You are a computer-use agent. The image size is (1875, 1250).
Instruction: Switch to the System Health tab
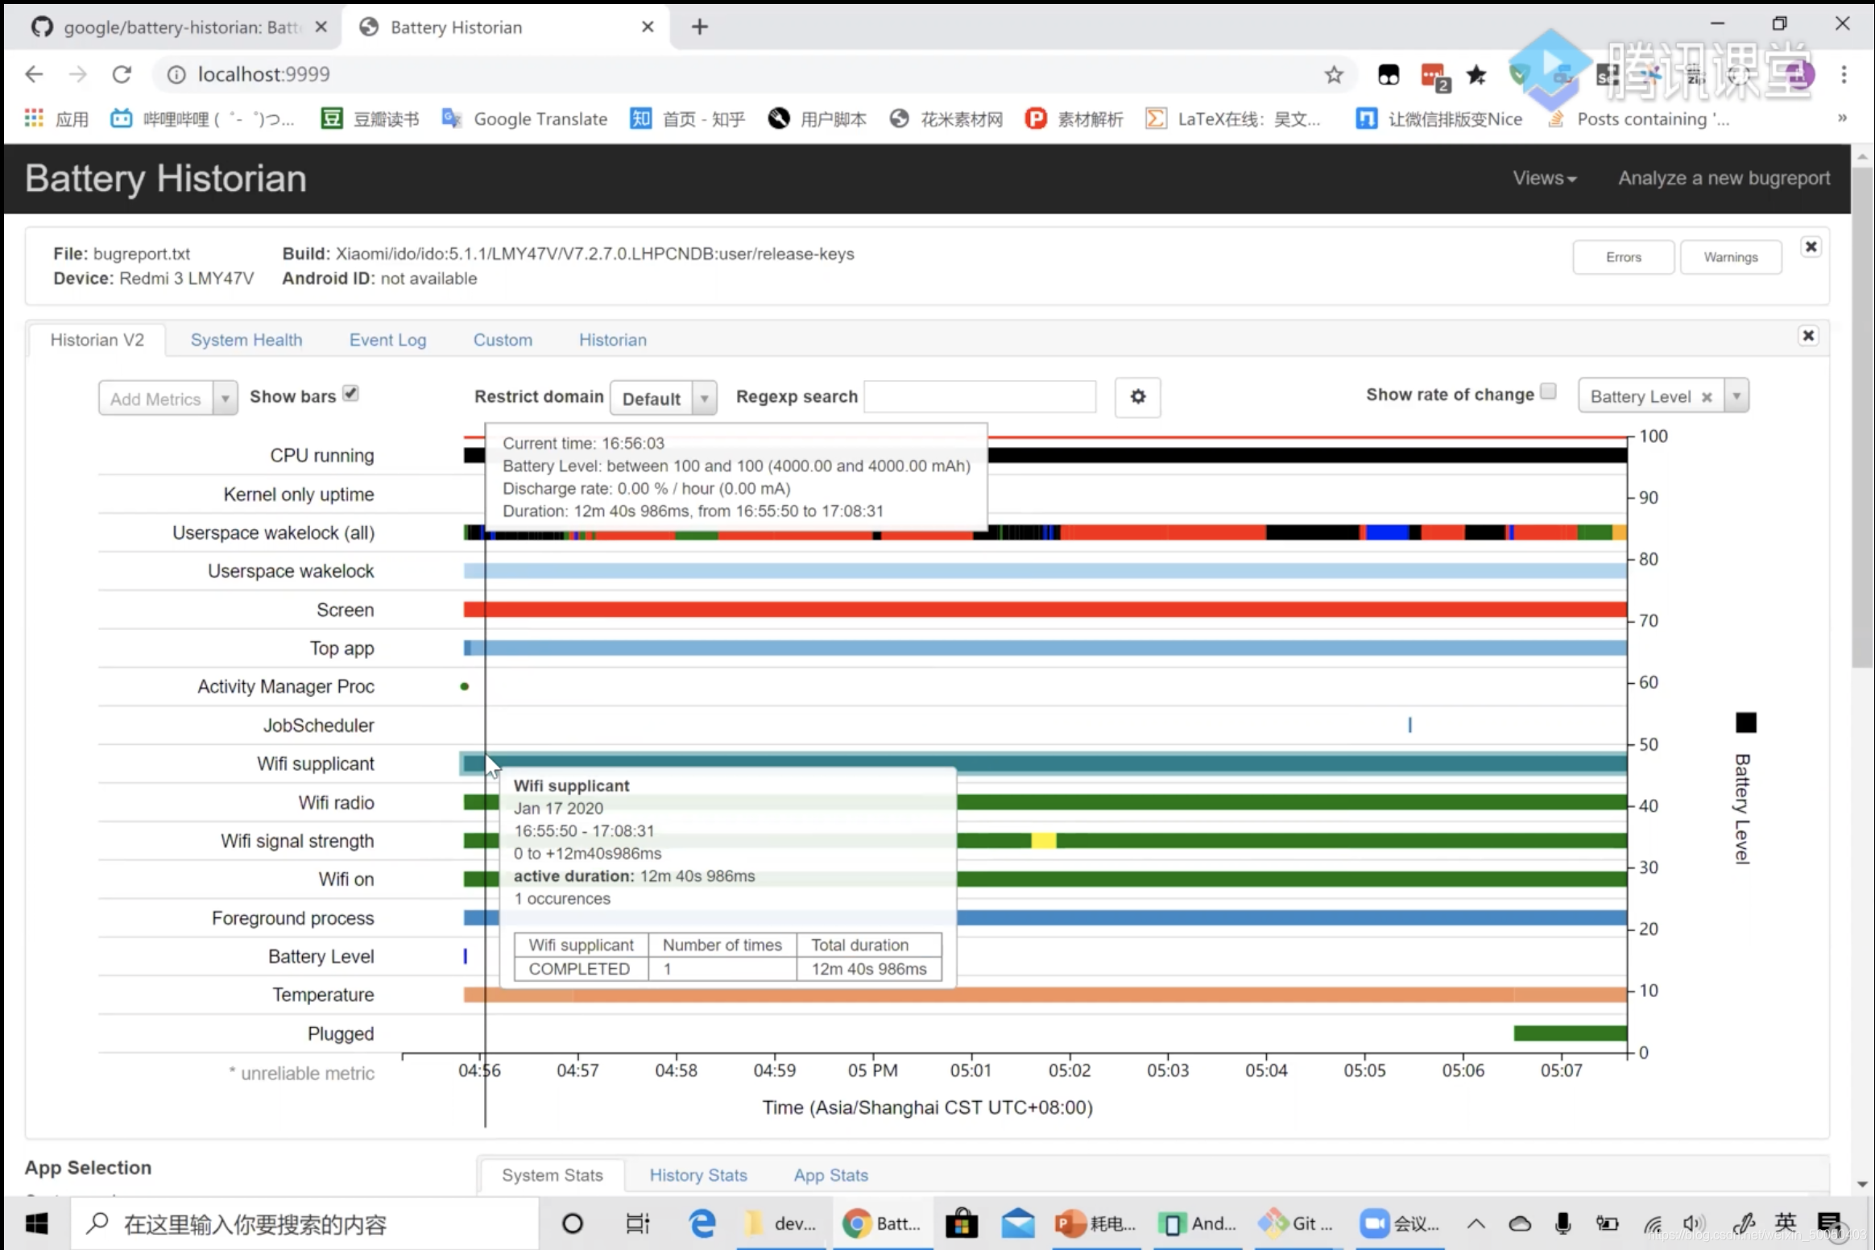click(246, 340)
